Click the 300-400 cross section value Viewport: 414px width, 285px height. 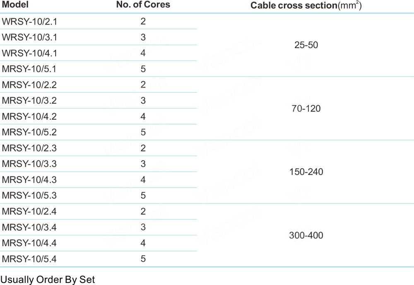(x=306, y=235)
